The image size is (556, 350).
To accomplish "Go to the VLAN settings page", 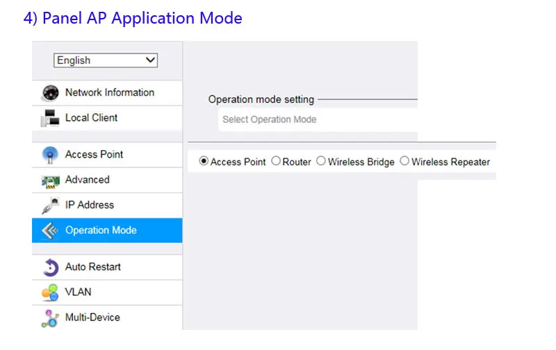I will click(x=78, y=292).
